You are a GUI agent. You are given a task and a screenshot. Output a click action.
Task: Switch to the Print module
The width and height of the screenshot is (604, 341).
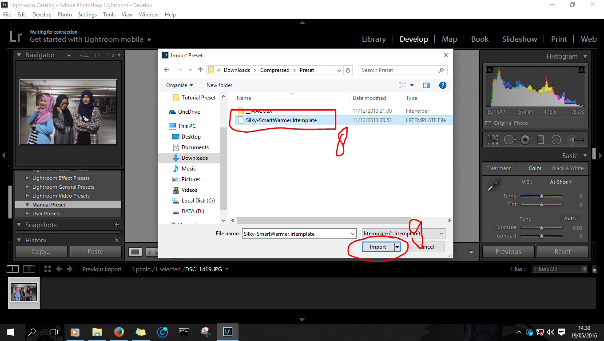(559, 39)
